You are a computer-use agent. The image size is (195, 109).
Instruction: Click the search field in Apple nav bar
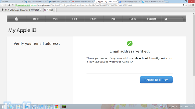[x=174, y=19]
